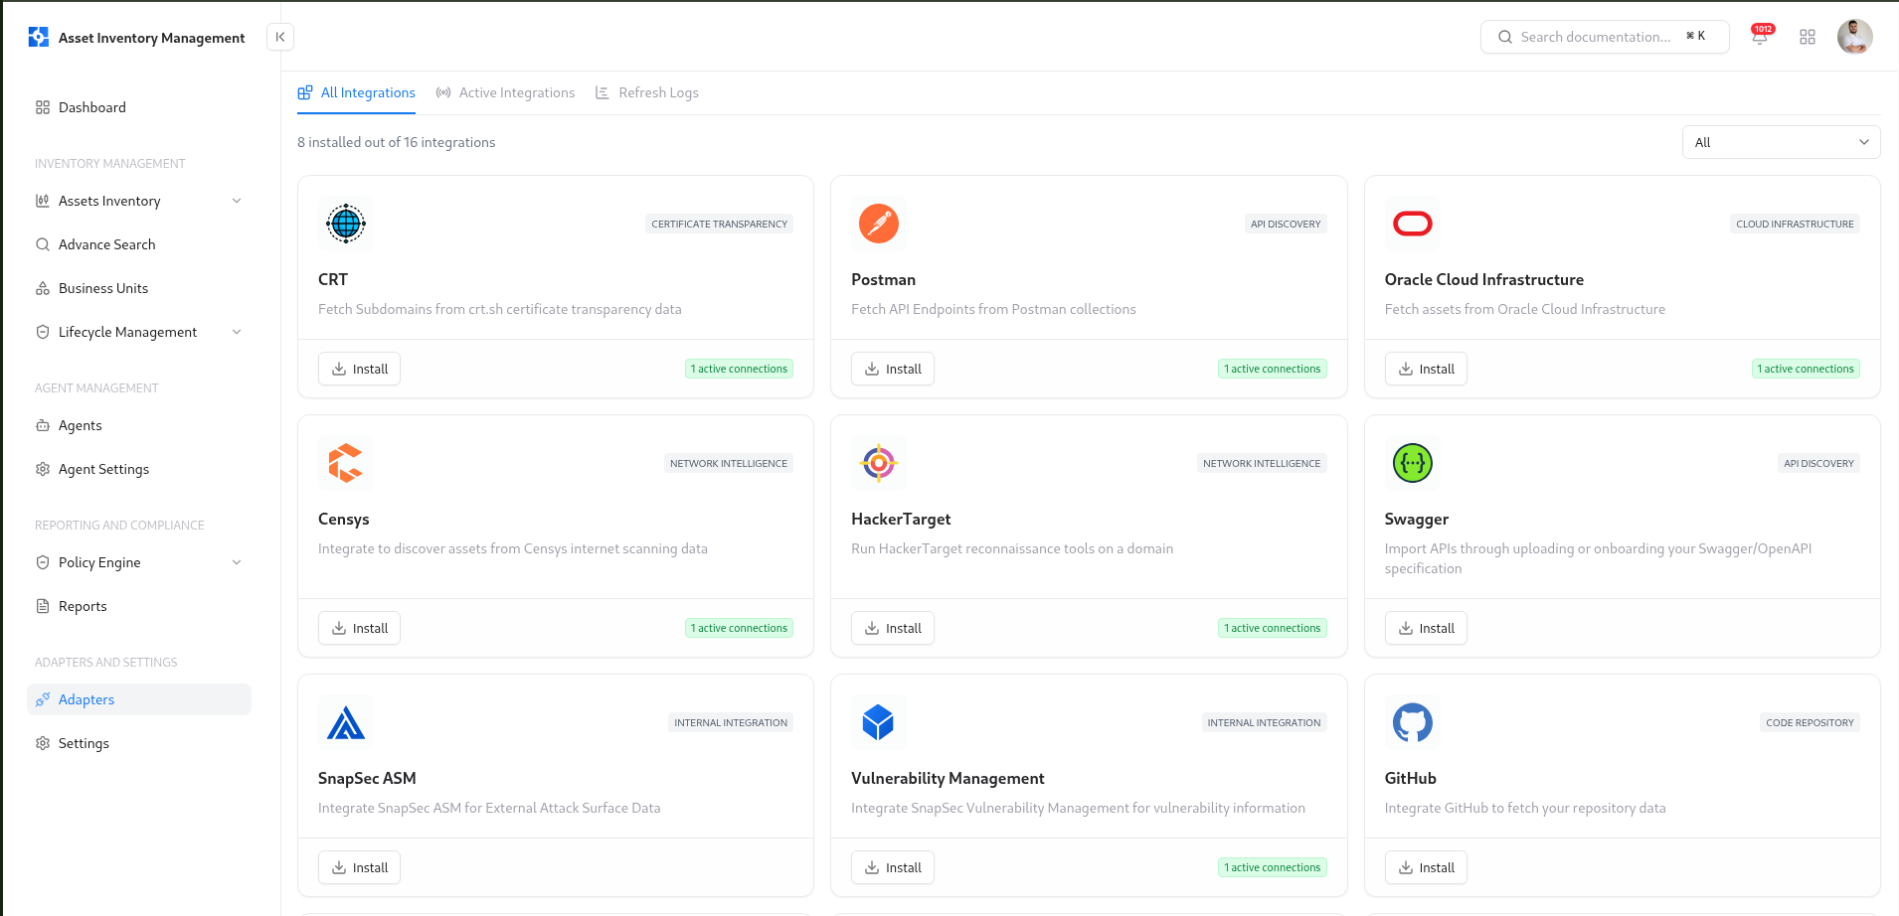
Task: Go to Business Units page
Action: point(139,288)
